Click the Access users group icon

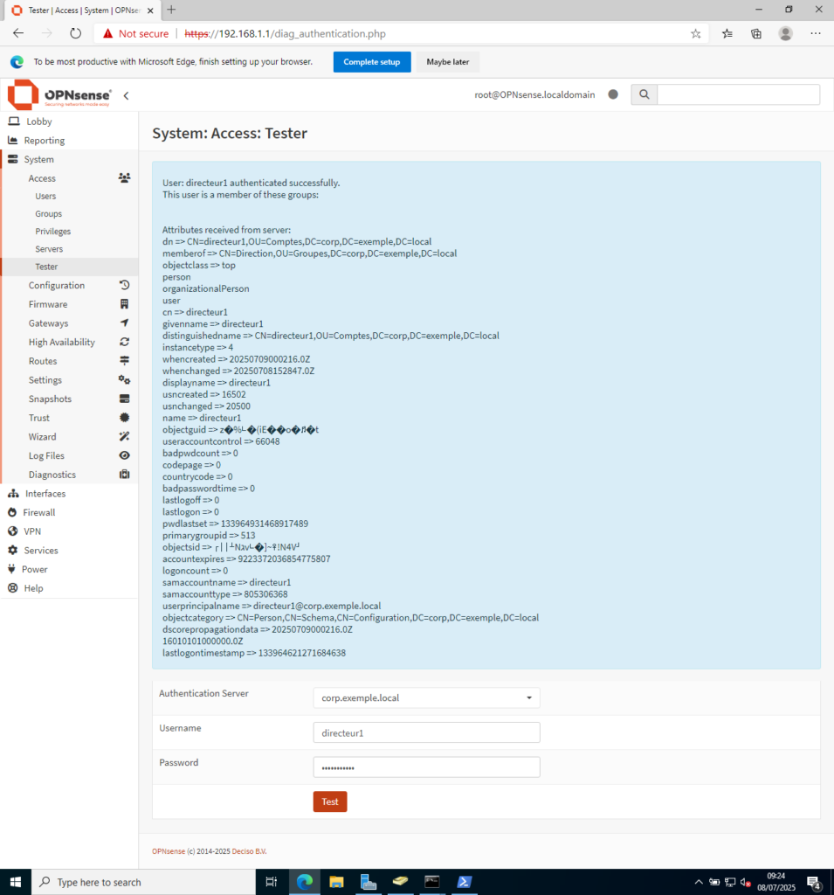[124, 178]
